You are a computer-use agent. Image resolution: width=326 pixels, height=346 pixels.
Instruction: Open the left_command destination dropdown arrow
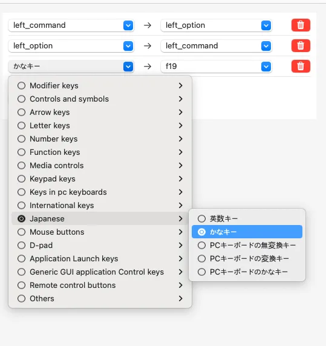point(266,46)
